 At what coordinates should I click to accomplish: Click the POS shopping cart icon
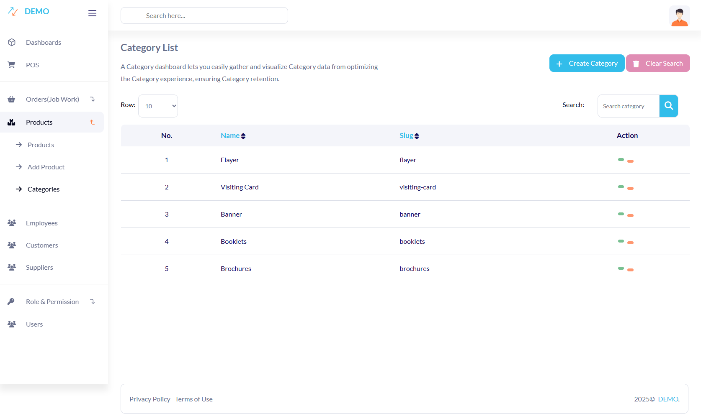pyautogui.click(x=12, y=65)
